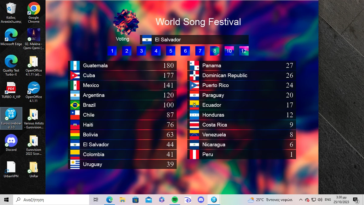The width and height of the screenshot is (364, 205).
Task: Click the Brazil flag icon
Action: pyautogui.click(x=75, y=105)
